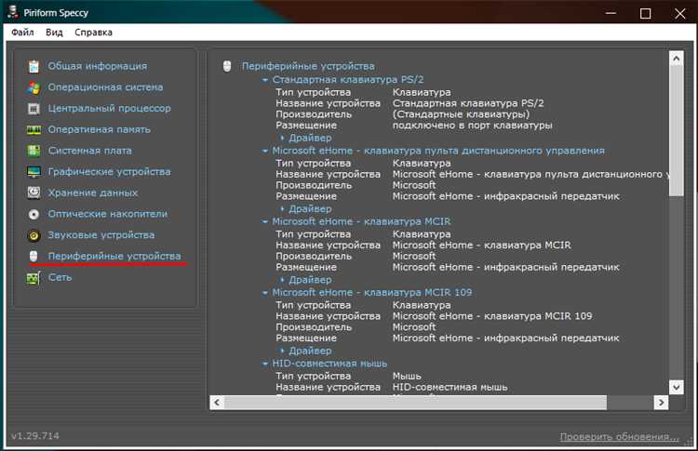Image resolution: width=698 pixels, height=451 pixels.
Task: Minimize the Speccy window
Action: point(611,13)
